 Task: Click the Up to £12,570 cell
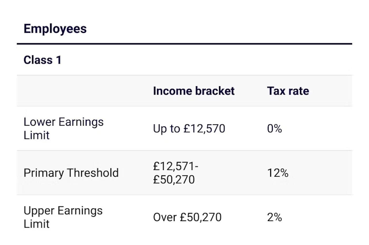[x=189, y=129]
